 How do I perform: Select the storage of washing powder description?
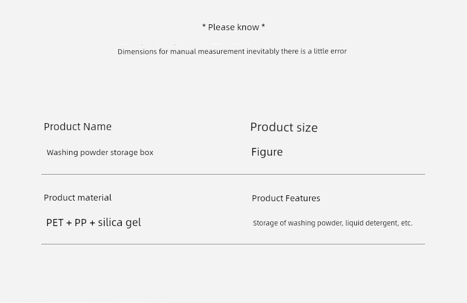pos(333,223)
